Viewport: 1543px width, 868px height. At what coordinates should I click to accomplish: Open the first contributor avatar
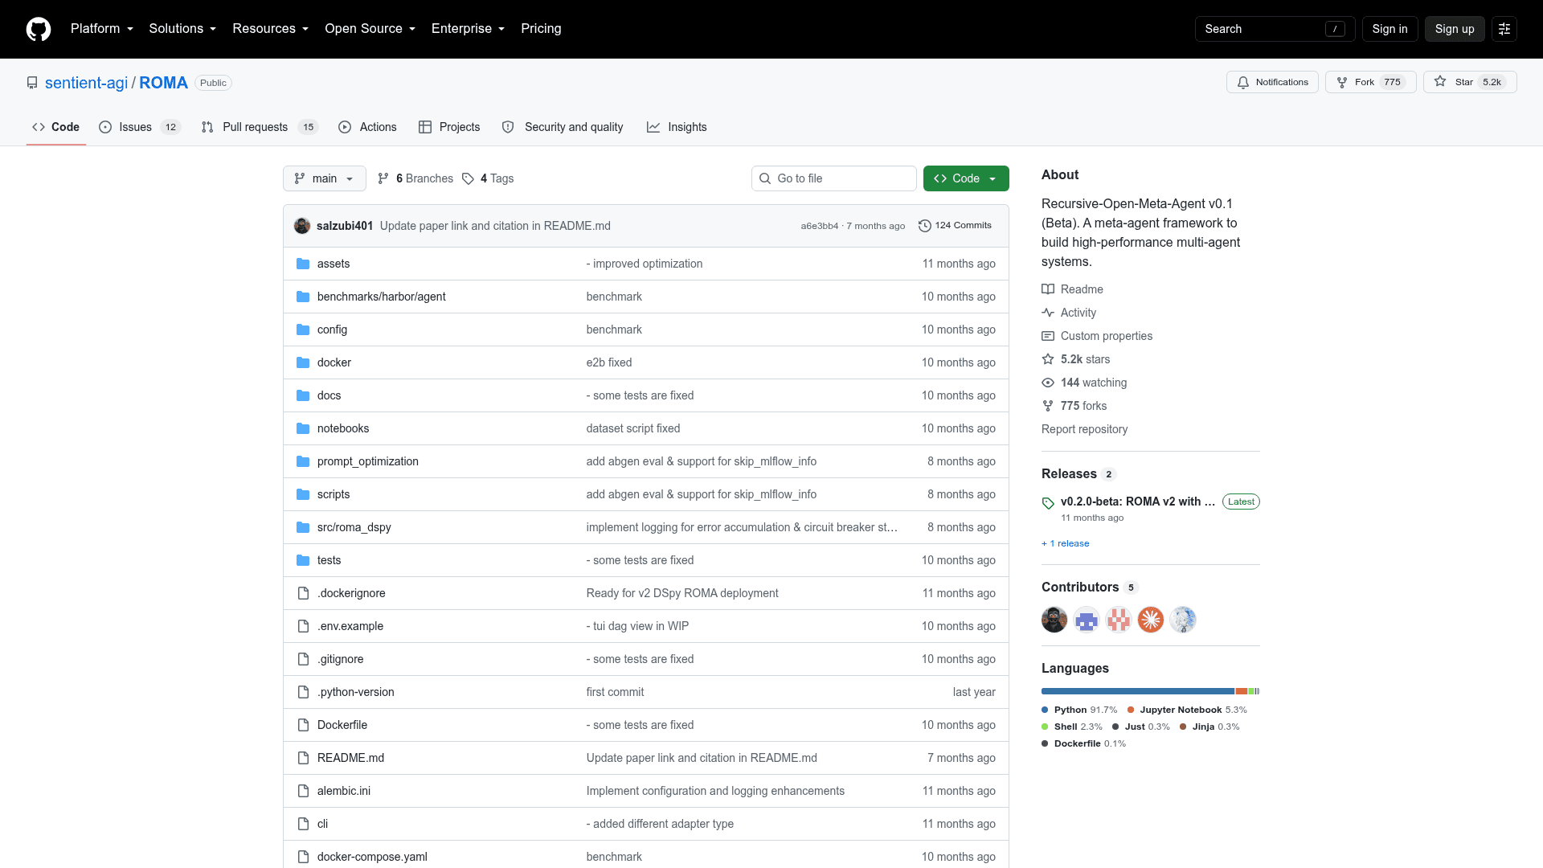(x=1054, y=620)
